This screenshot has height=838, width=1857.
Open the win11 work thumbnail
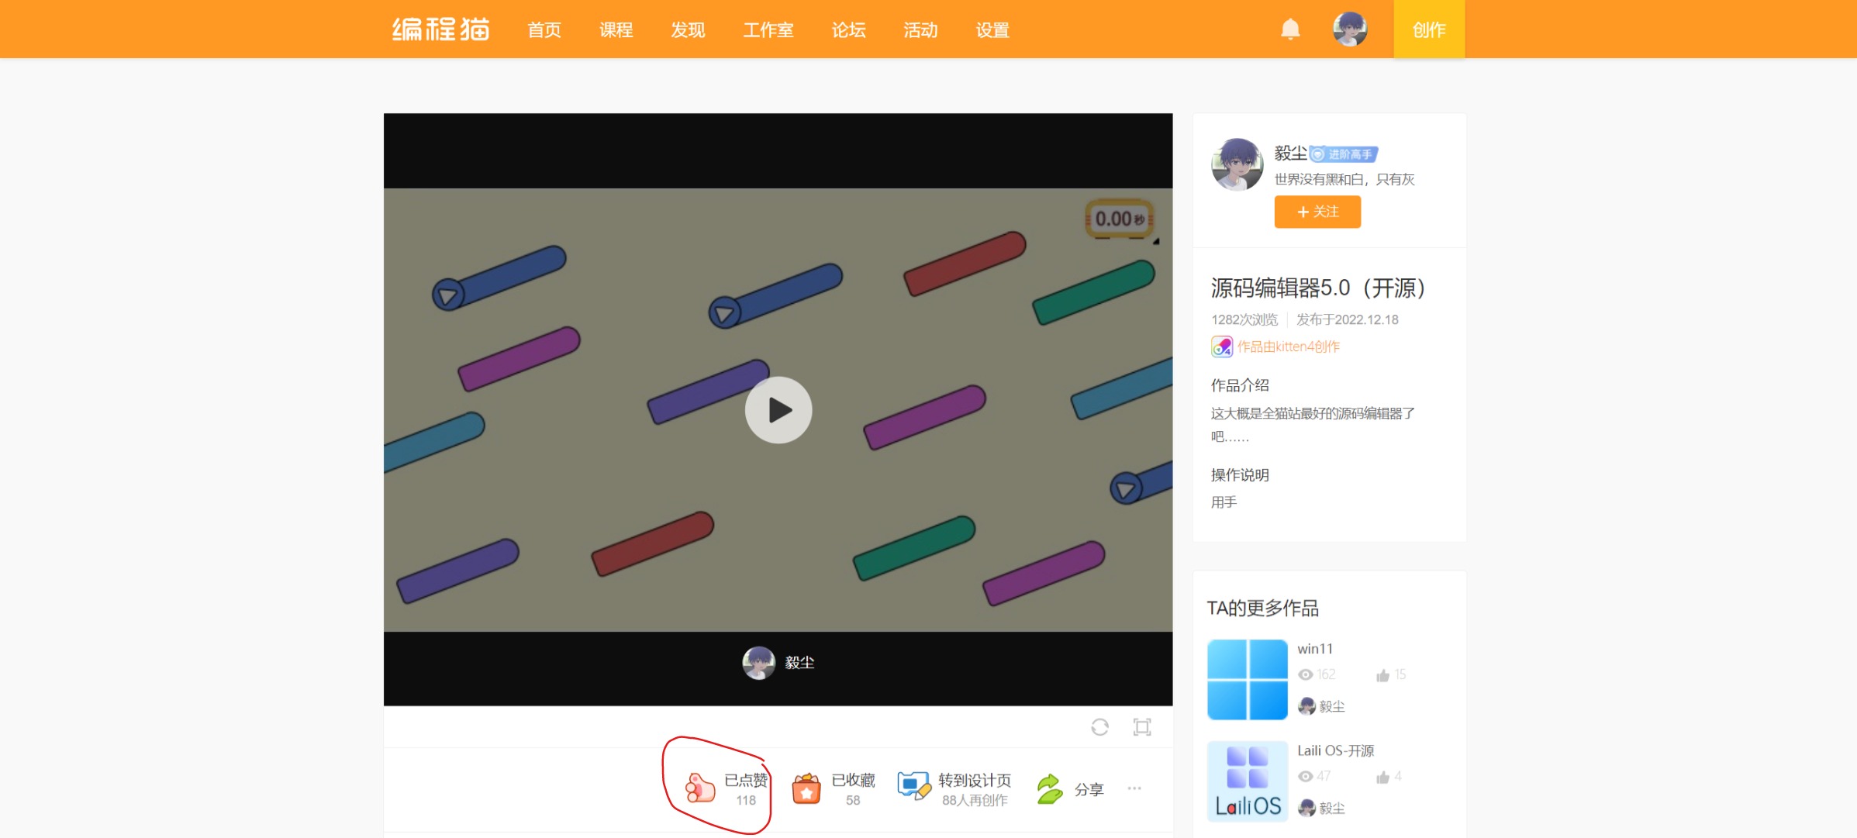tap(1248, 679)
